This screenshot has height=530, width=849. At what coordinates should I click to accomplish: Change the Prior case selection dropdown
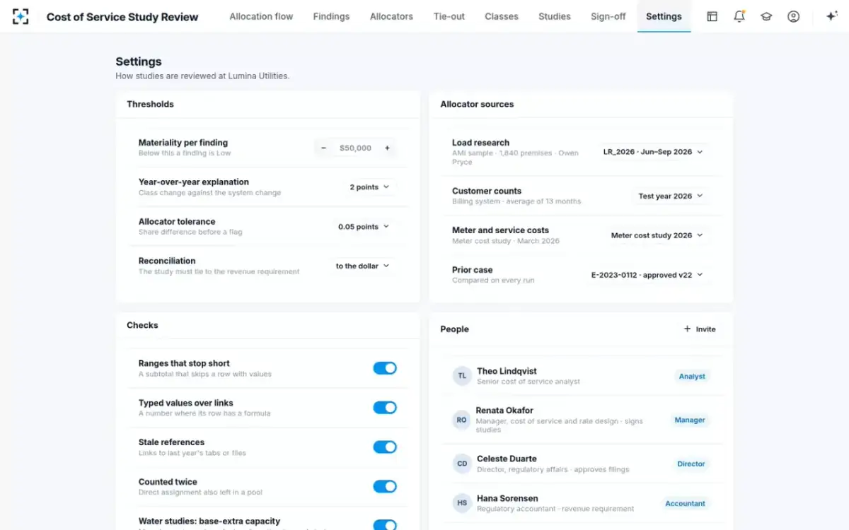[x=647, y=275]
